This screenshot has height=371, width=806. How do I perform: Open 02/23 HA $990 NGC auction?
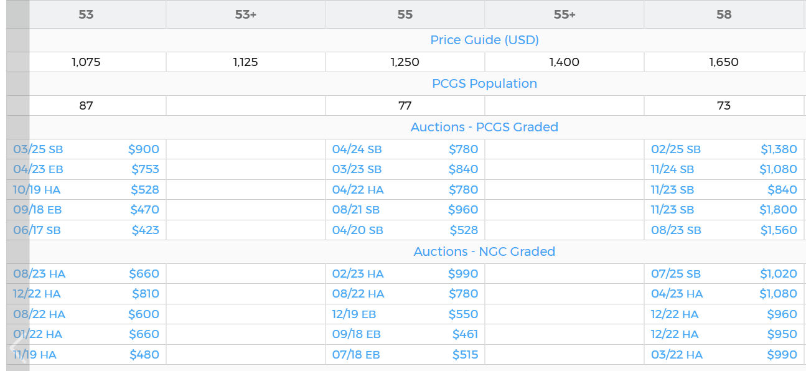(x=405, y=274)
